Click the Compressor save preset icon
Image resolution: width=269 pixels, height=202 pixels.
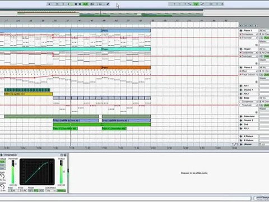[x=65, y=155]
